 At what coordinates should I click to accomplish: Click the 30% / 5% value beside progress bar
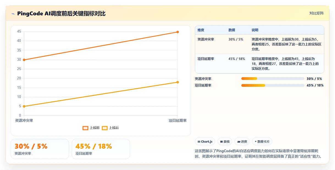point(314,79)
